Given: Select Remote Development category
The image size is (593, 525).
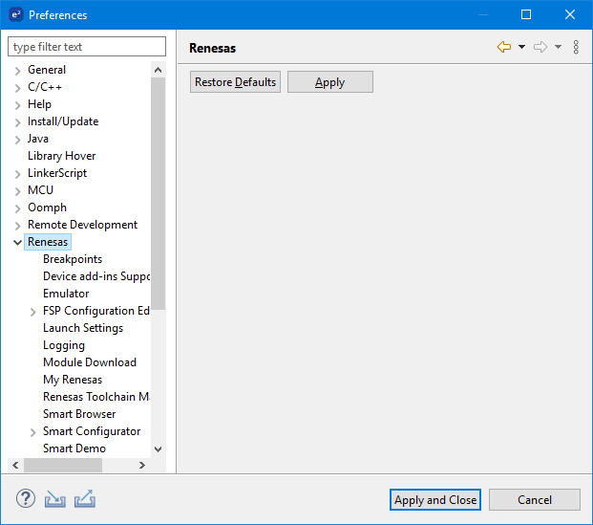Looking at the screenshot, I should click(x=82, y=225).
